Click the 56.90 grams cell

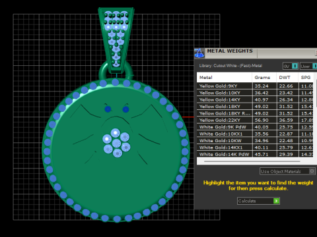coord(264,120)
